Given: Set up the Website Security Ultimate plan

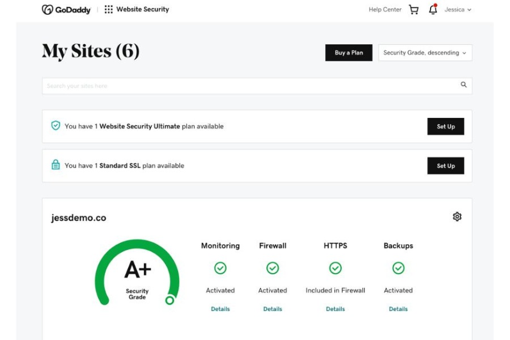Looking at the screenshot, I should (445, 126).
